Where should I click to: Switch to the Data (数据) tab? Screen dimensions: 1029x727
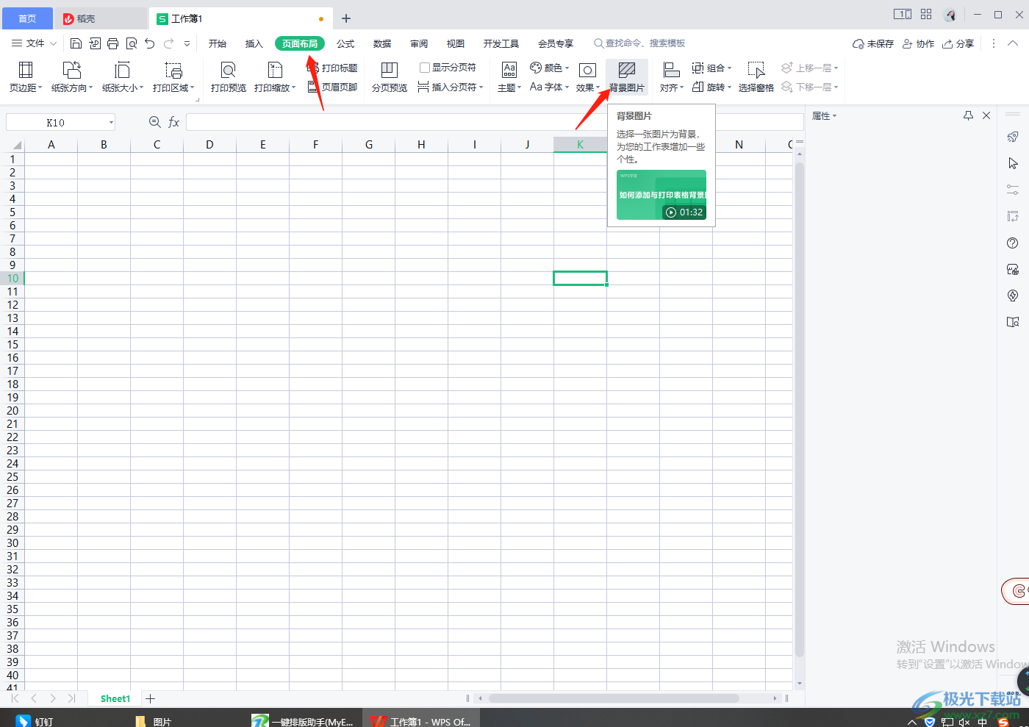coord(382,43)
